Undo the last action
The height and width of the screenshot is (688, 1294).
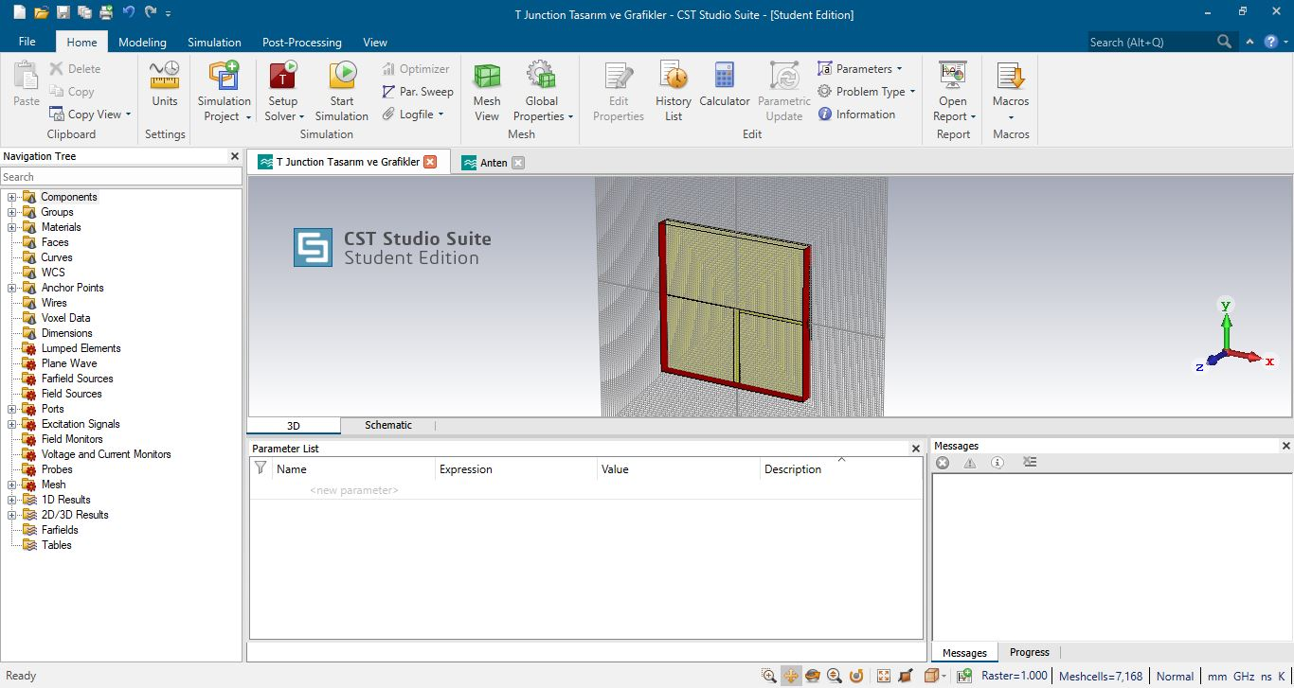[129, 13]
